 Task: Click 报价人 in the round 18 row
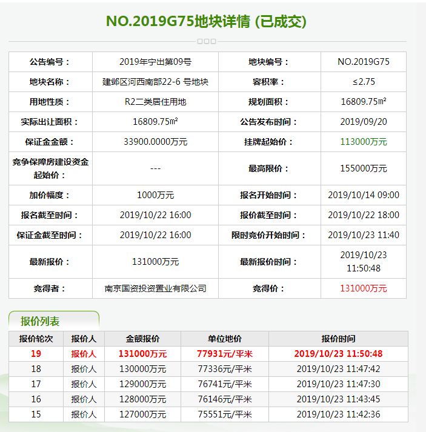[84, 369]
